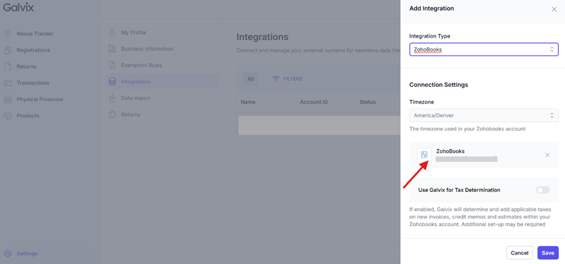Click the Exemption Rules document icon
The height and width of the screenshot is (264, 565).
(x=112, y=65)
